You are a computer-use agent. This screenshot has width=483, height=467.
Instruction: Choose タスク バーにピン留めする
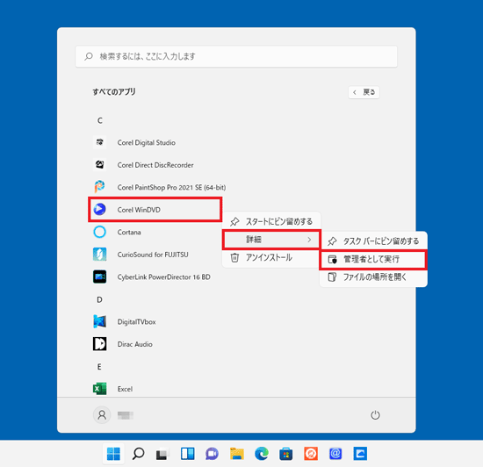pyautogui.click(x=373, y=241)
